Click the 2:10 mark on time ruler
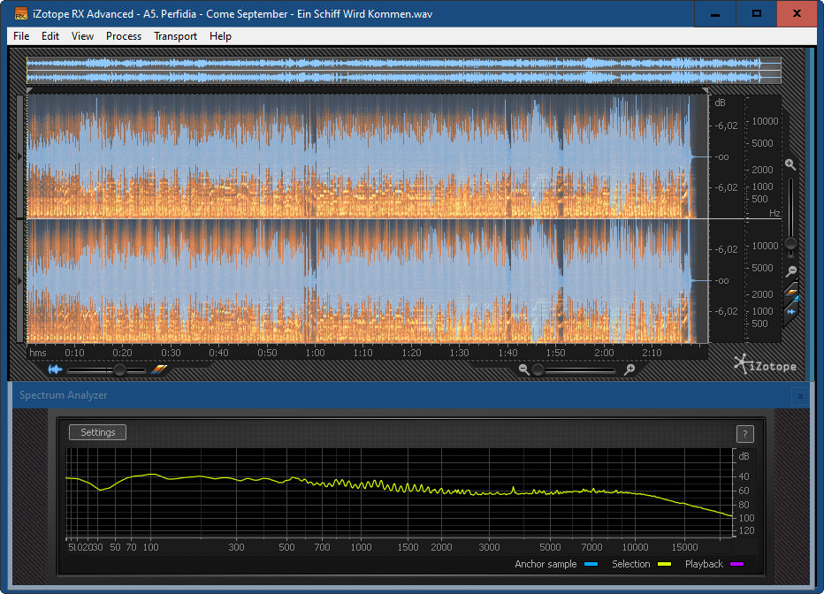The width and height of the screenshot is (824, 594). 652,353
